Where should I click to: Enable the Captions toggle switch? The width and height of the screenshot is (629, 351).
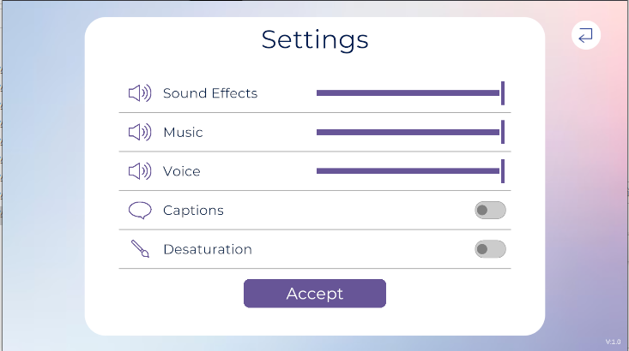(490, 210)
